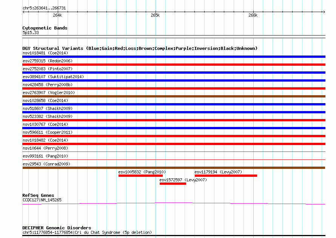
Task: Select variant nsv1018481 (Coe2014)
Action: coord(174,57)
